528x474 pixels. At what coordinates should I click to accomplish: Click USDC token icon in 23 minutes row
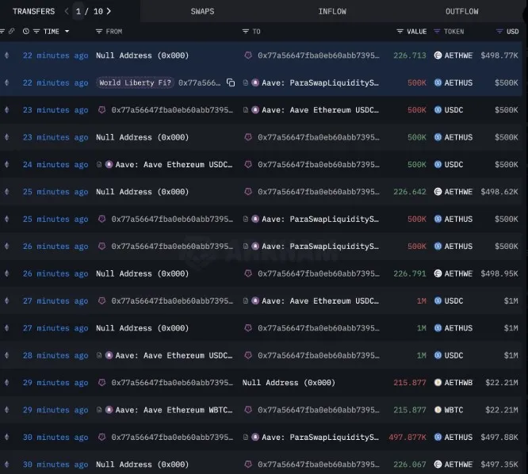(438, 109)
